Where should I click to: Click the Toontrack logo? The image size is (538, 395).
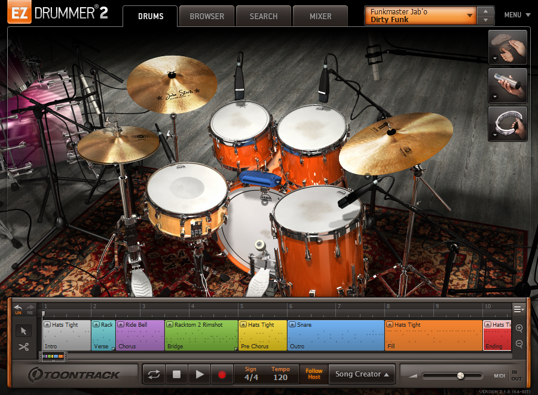click(74, 375)
